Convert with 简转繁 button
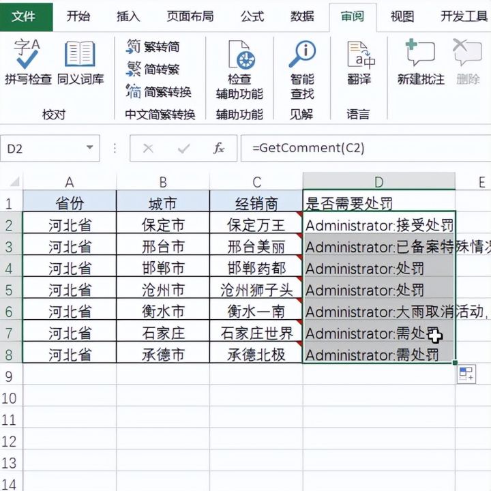 (153, 69)
